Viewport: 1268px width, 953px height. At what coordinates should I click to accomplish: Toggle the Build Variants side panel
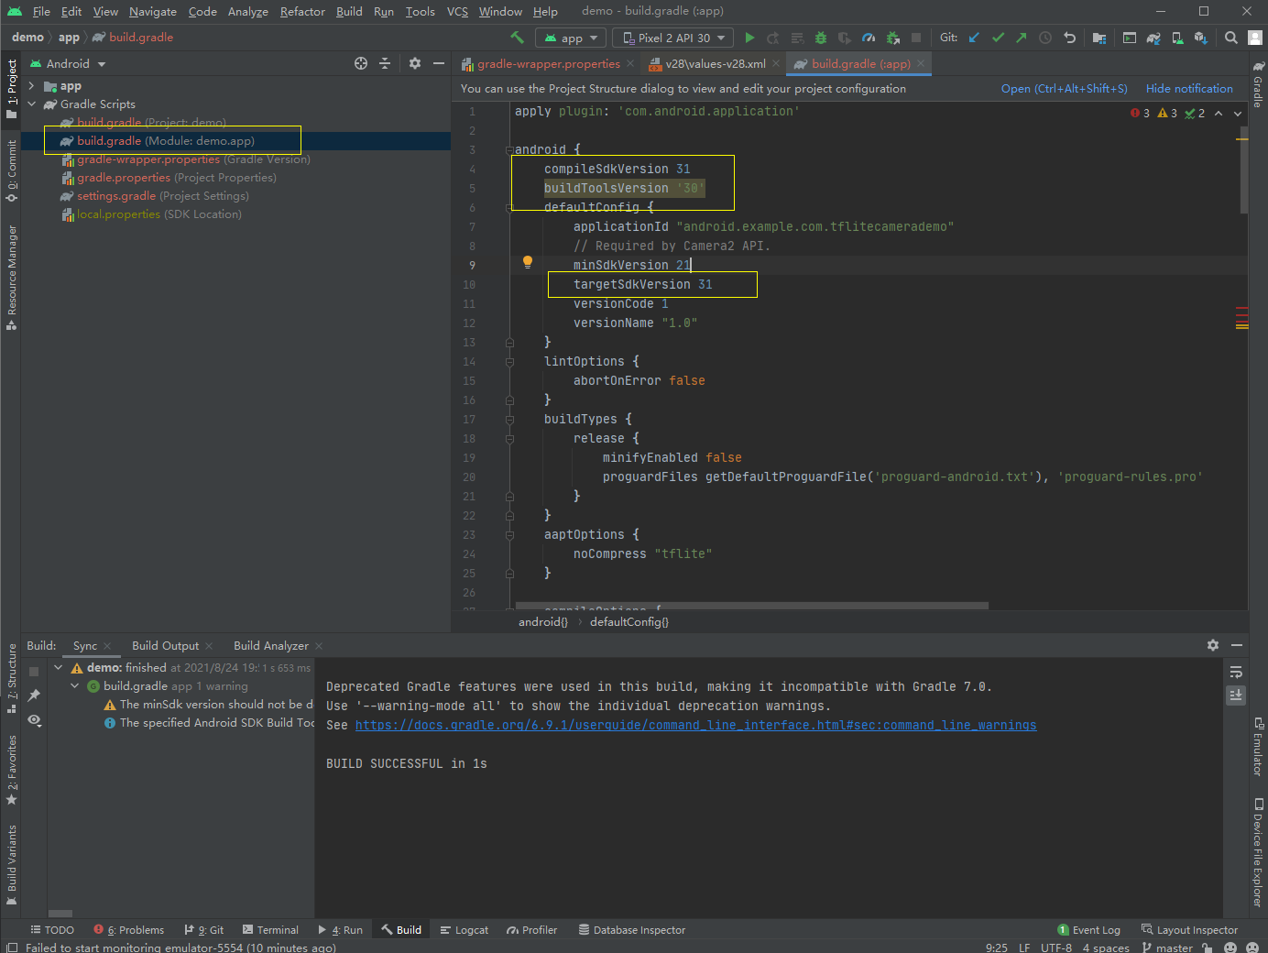11,864
